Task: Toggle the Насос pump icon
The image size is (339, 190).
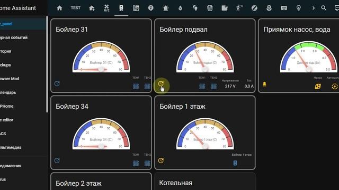Action: pos(318,87)
